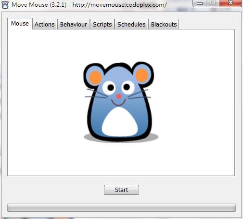Minimize the Move Mouse window
Screen dimensions: 243x219
(x=199, y=3)
